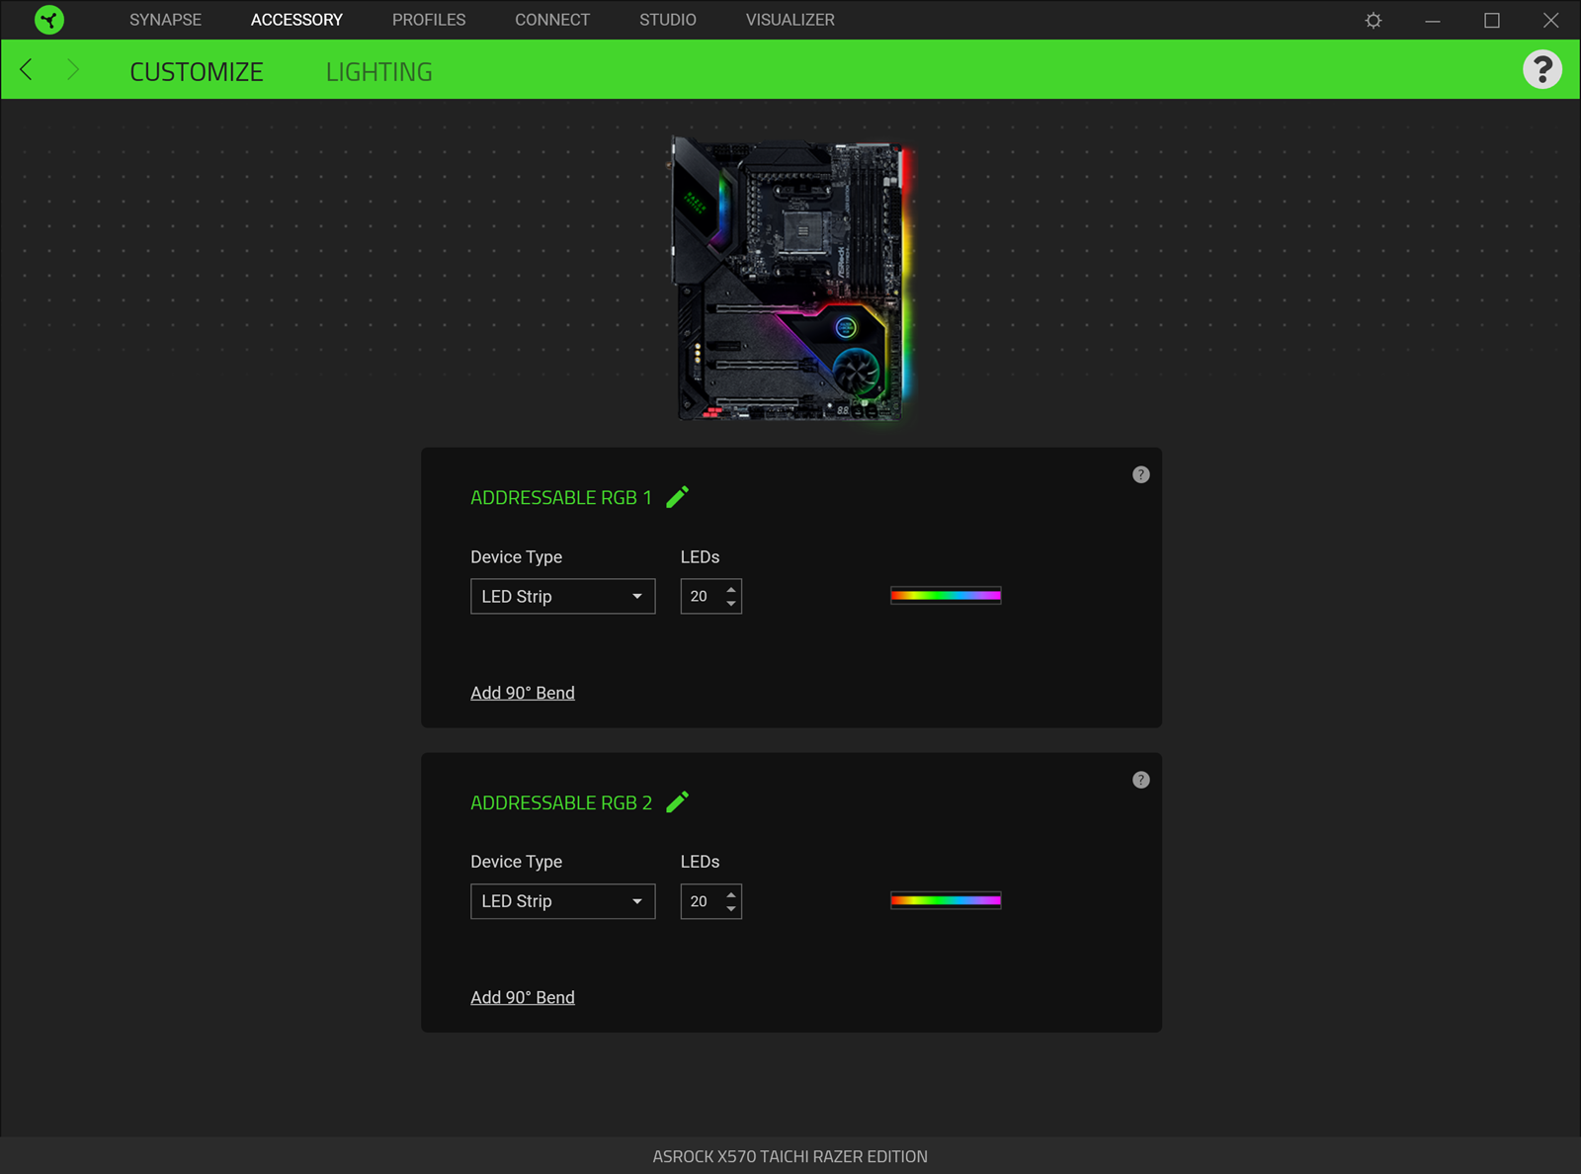
Task: Edit the Addressable RGB 2 name
Action: click(x=678, y=801)
